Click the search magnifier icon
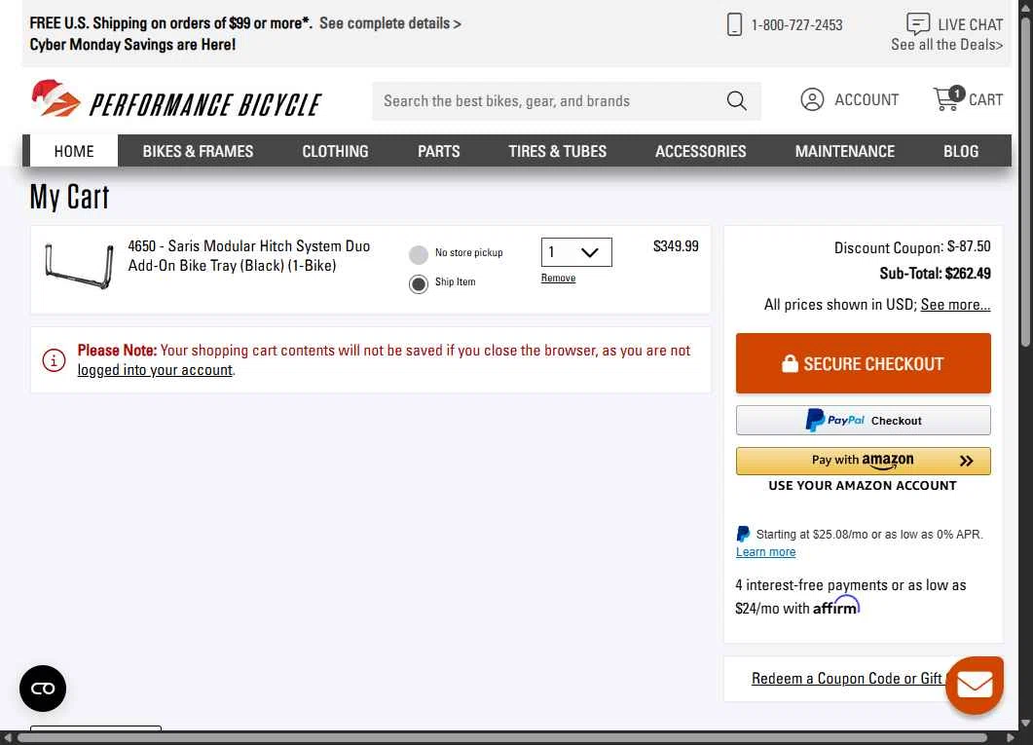Image resolution: width=1033 pixels, height=745 pixels. 737,100
